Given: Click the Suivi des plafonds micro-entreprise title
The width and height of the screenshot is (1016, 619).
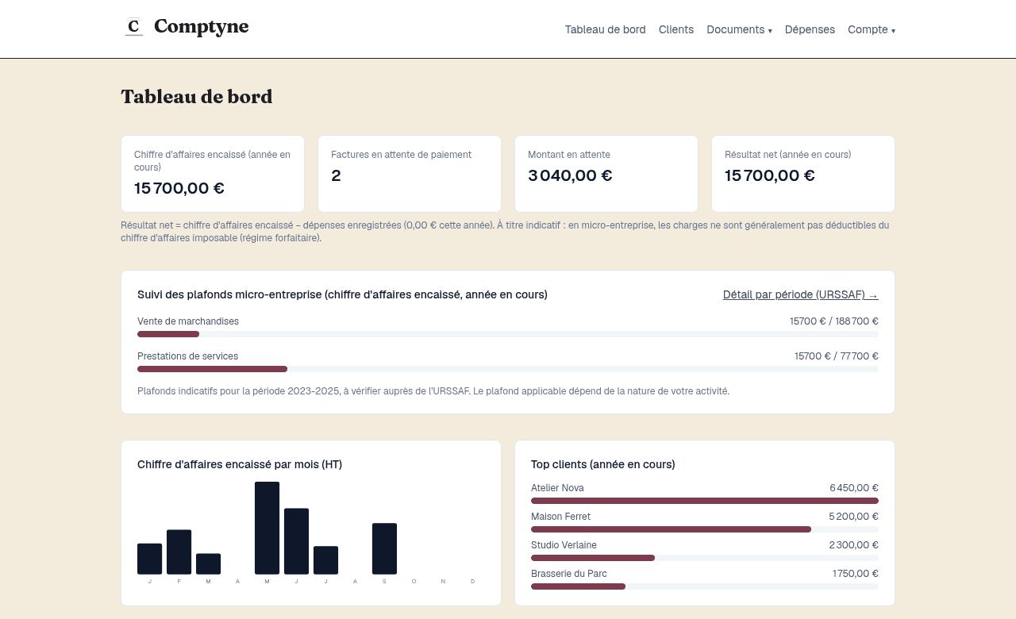Looking at the screenshot, I should 342,294.
